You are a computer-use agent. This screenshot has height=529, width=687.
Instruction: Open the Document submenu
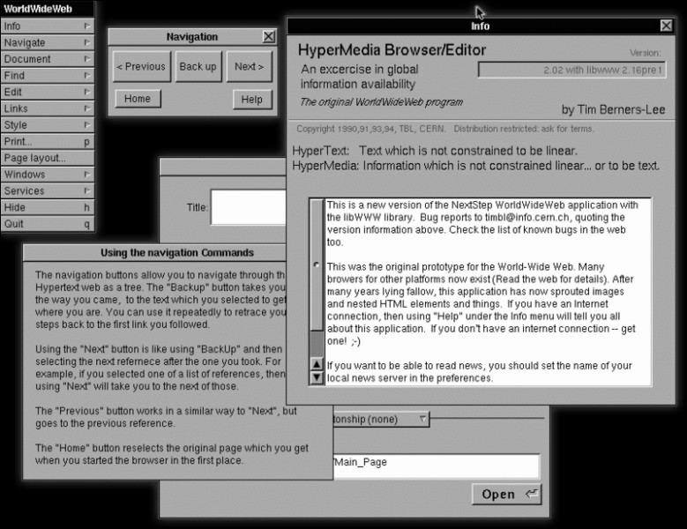tap(48, 59)
